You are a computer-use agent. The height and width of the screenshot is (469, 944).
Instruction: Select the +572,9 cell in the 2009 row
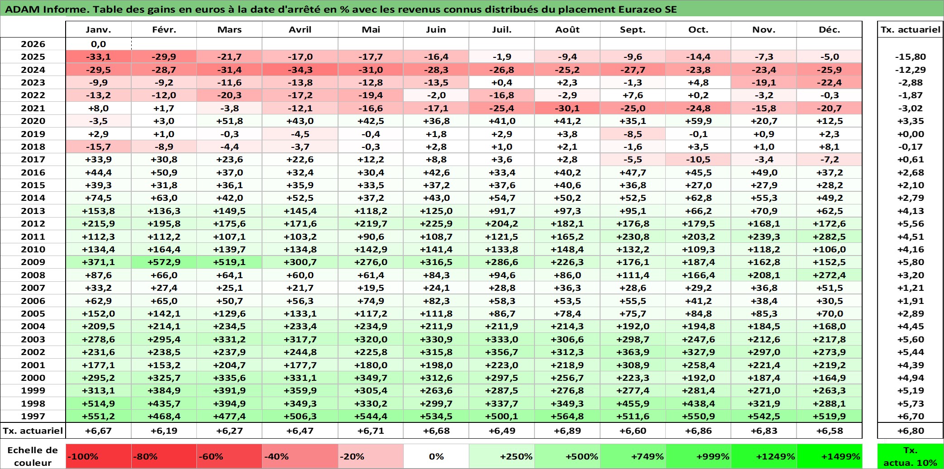pos(164,262)
